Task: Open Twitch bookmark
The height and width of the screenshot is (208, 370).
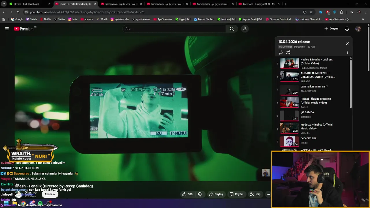Action: click(x=32, y=19)
